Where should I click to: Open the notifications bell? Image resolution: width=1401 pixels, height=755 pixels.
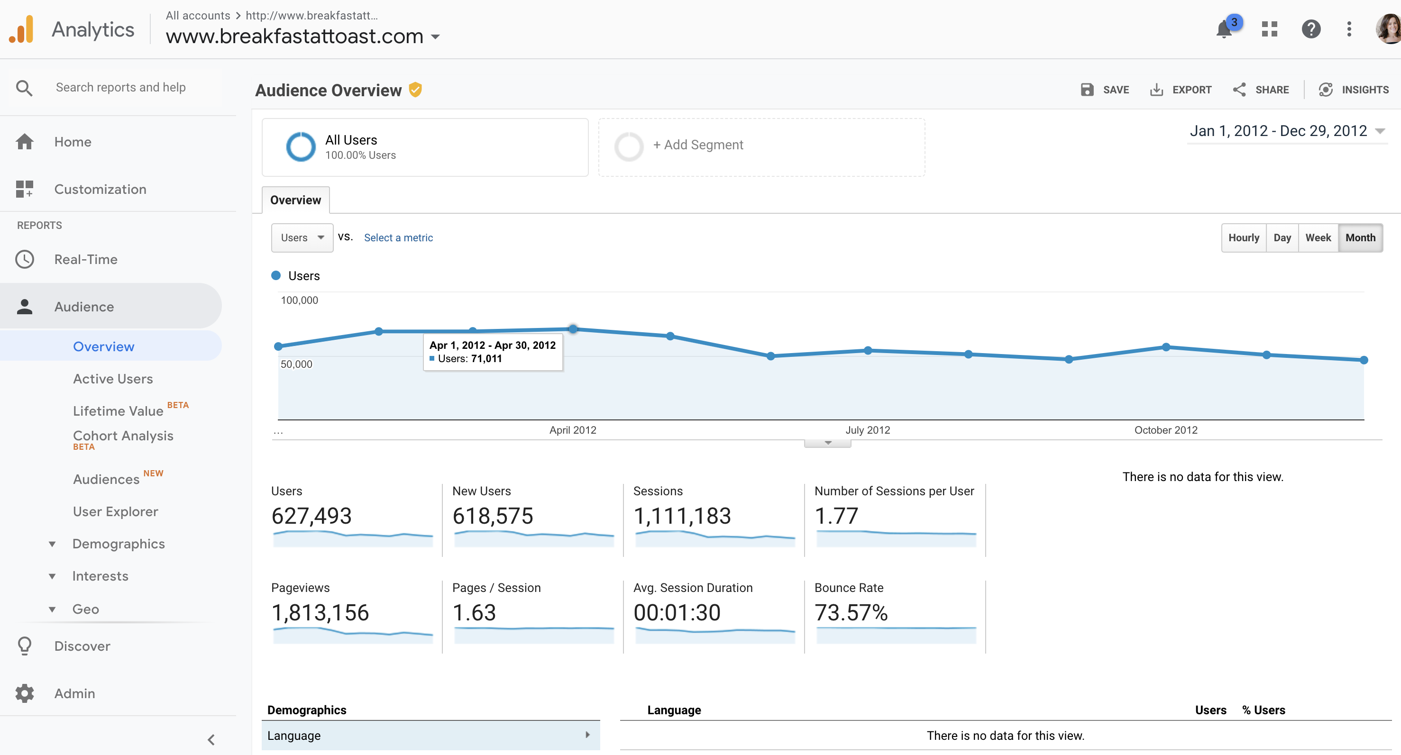pos(1224,29)
